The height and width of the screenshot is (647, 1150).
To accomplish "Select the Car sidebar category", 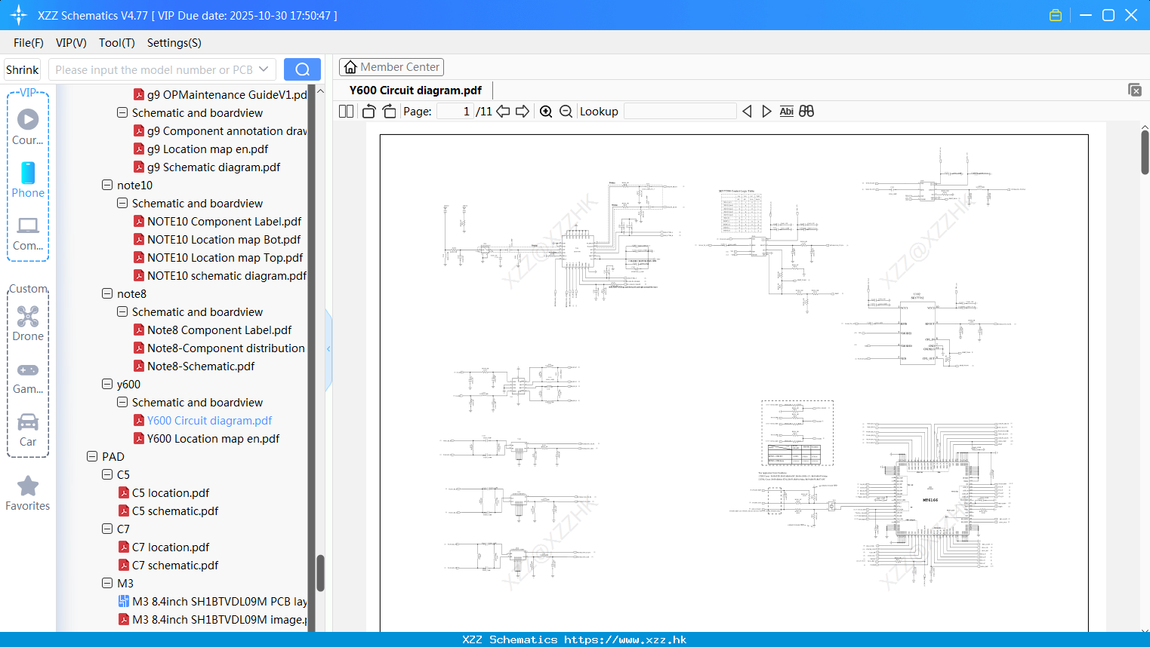I will click(x=28, y=428).
